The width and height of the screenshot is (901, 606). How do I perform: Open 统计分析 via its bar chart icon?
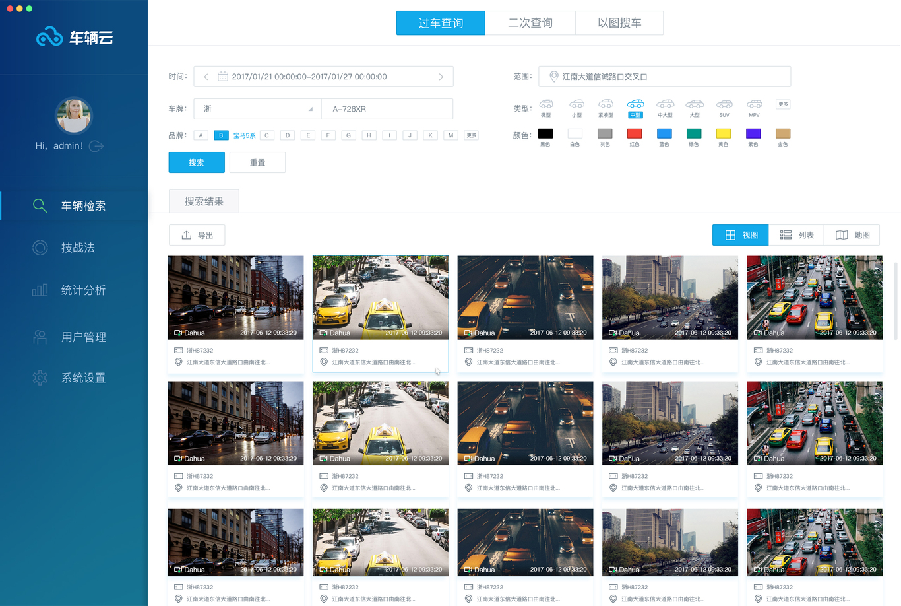tap(40, 290)
